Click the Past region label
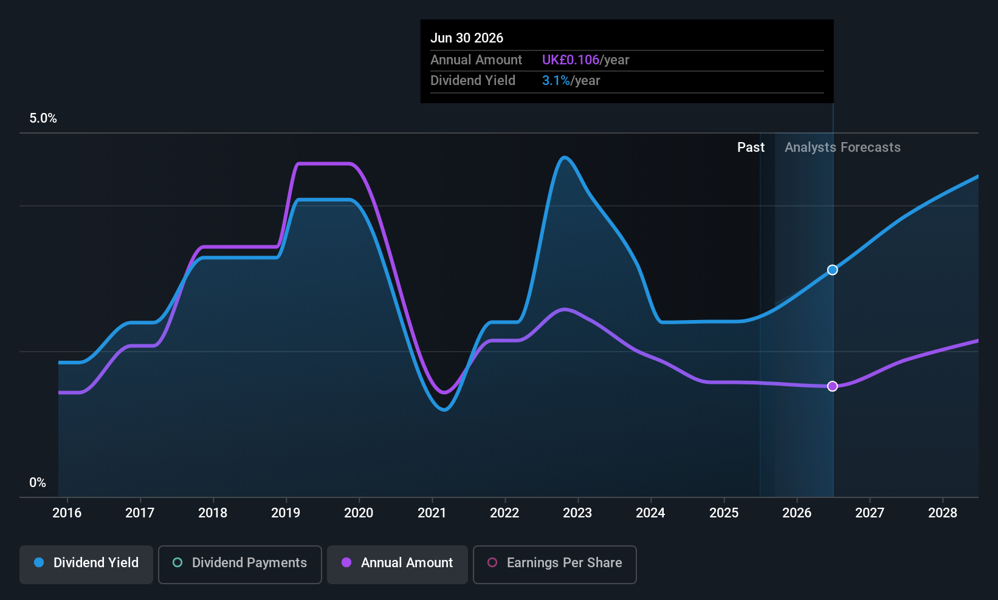The width and height of the screenshot is (998, 600). click(x=751, y=147)
